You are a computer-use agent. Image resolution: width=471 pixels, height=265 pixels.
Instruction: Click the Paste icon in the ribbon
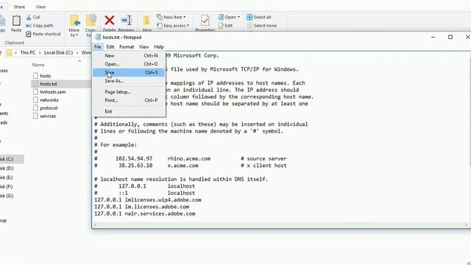coord(16,21)
